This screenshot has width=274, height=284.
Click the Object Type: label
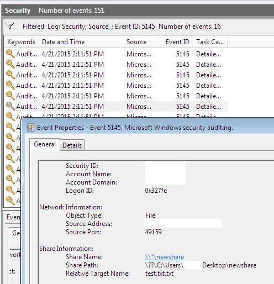click(x=84, y=215)
